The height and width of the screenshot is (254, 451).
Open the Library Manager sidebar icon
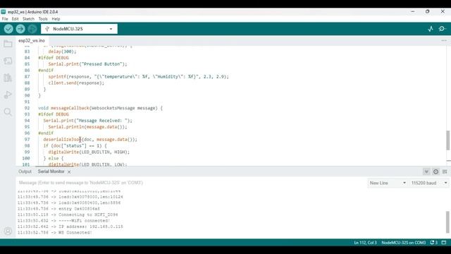pos(8,78)
